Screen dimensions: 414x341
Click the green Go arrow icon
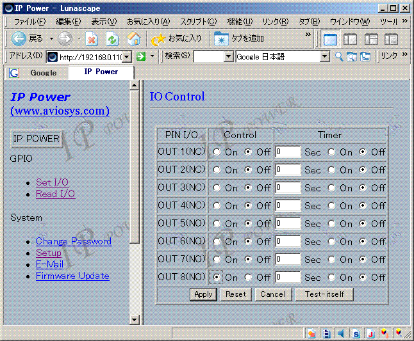click(x=141, y=56)
